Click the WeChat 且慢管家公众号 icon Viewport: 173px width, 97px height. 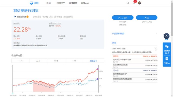[x=167, y=47]
